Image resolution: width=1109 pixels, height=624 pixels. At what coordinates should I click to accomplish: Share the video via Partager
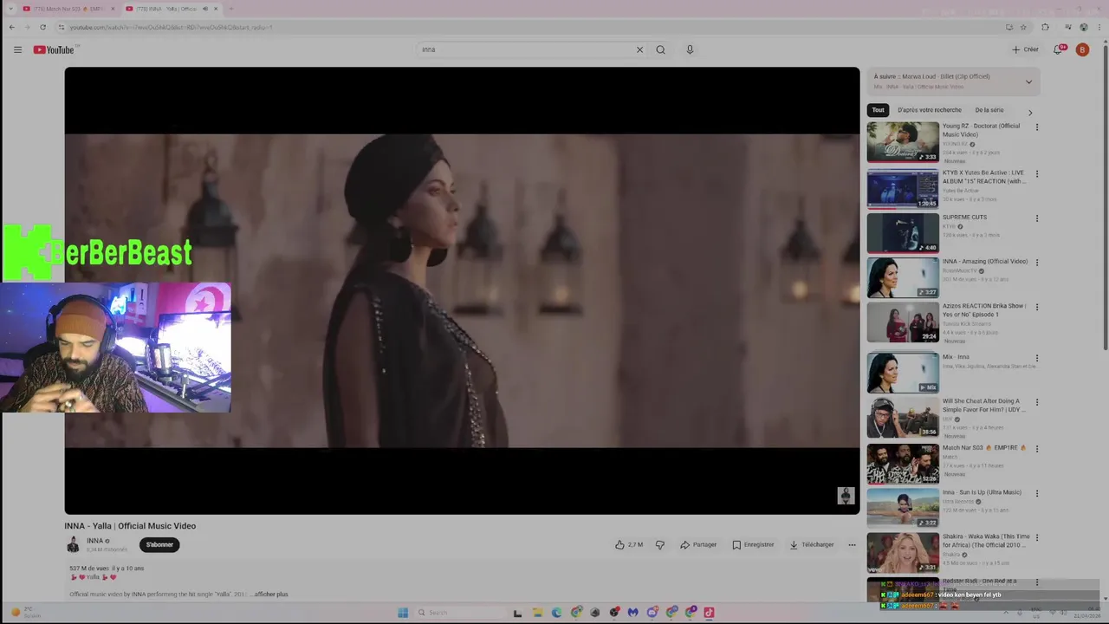click(x=698, y=545)
